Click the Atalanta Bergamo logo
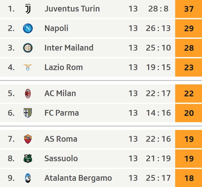The image size is (202, 187). (x=28, y=178)
